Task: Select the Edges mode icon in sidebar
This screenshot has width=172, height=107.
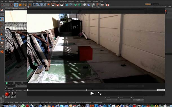Action: pyautogui.click(x=2, y=31)
